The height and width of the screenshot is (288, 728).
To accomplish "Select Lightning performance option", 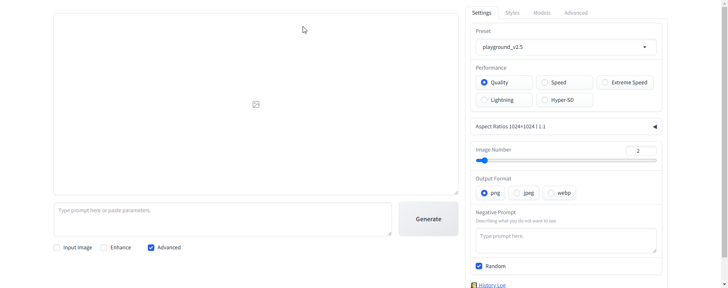I will click(504, 100).
